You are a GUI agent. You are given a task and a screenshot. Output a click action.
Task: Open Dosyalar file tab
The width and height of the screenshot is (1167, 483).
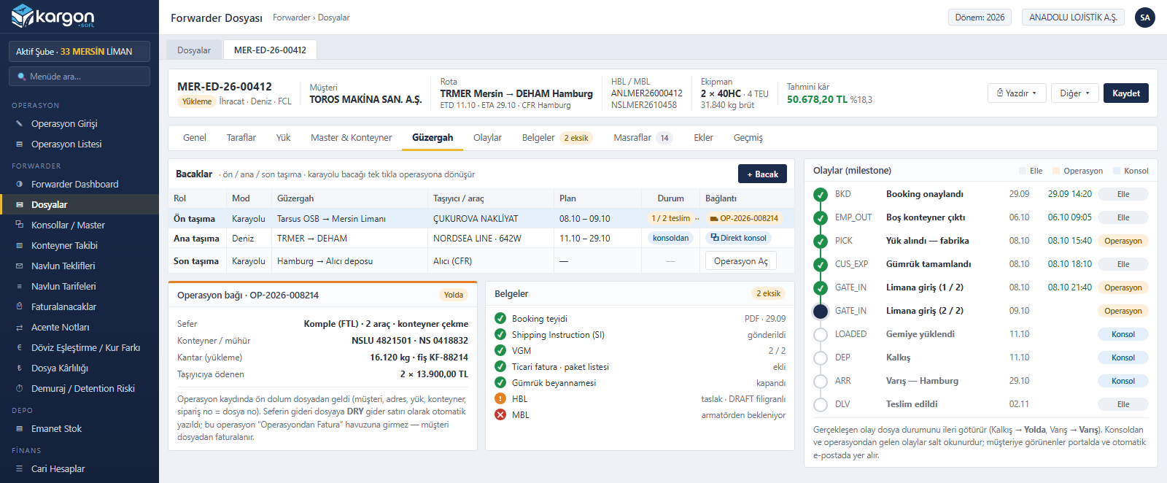click(194, 50)
